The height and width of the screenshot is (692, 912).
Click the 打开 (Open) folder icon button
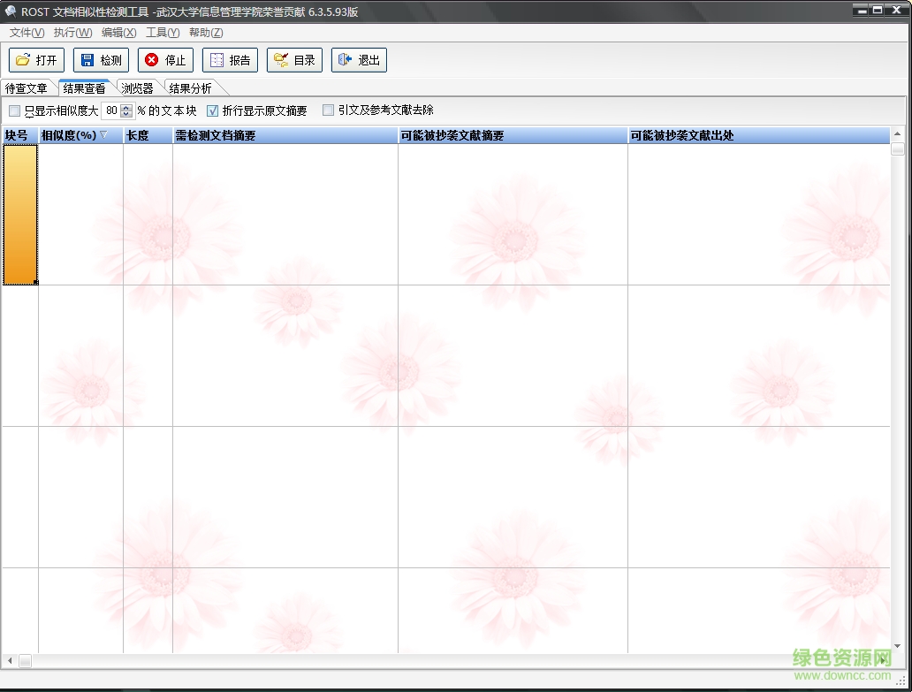point(23,60)
